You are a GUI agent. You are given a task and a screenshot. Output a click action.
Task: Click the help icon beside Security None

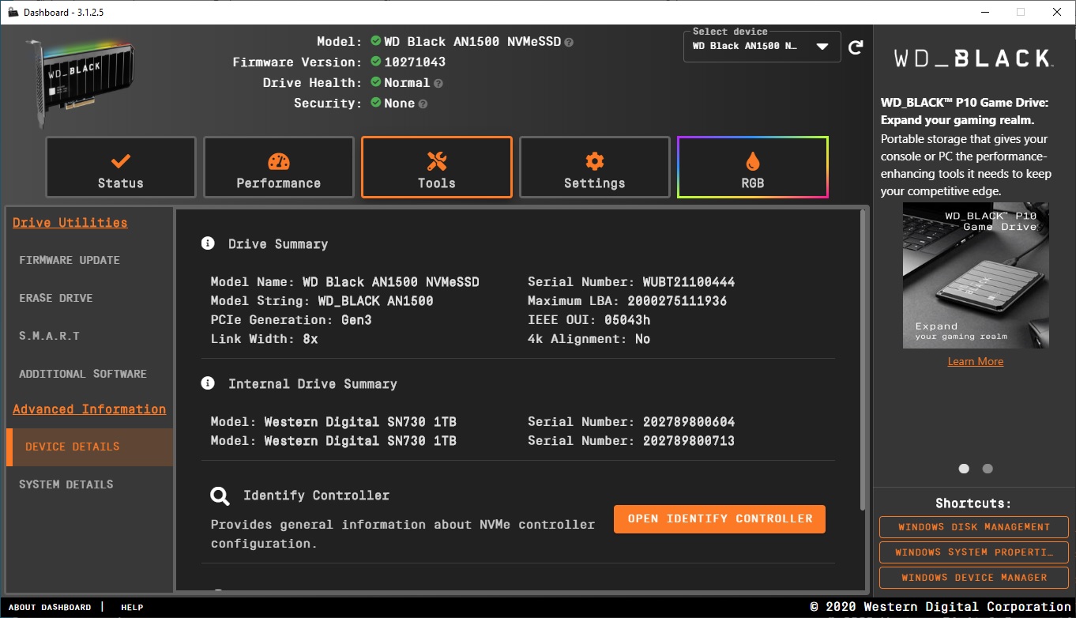pos(423,104)
